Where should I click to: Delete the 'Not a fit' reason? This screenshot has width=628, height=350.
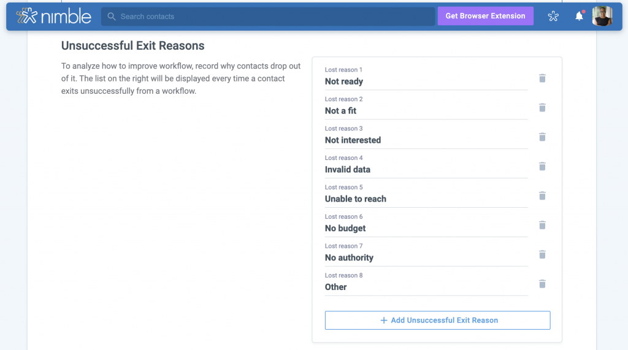542,107
